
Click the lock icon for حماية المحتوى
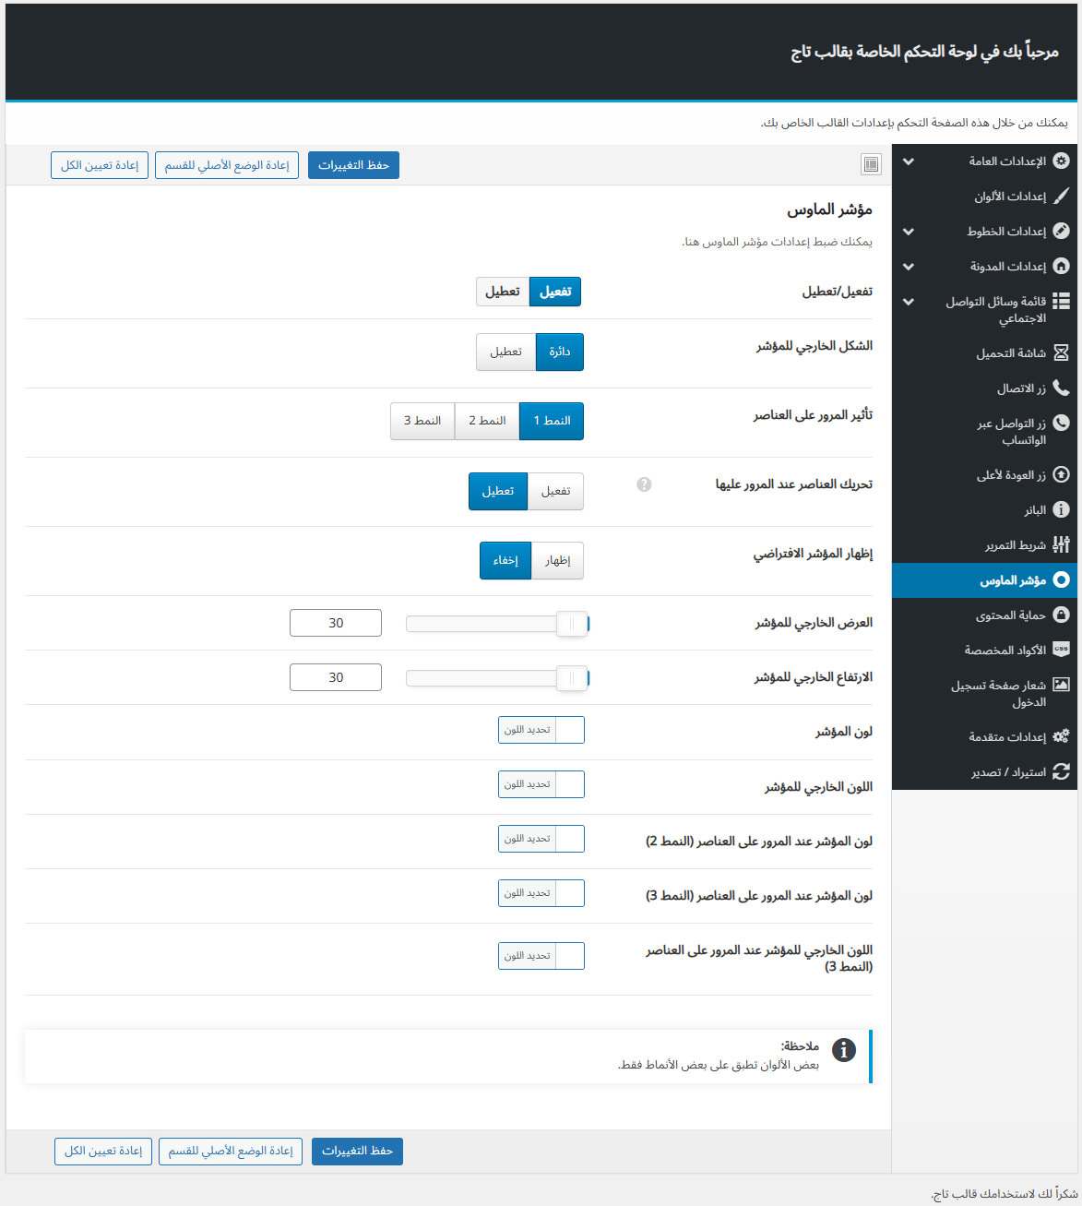tap(1061, 615)
